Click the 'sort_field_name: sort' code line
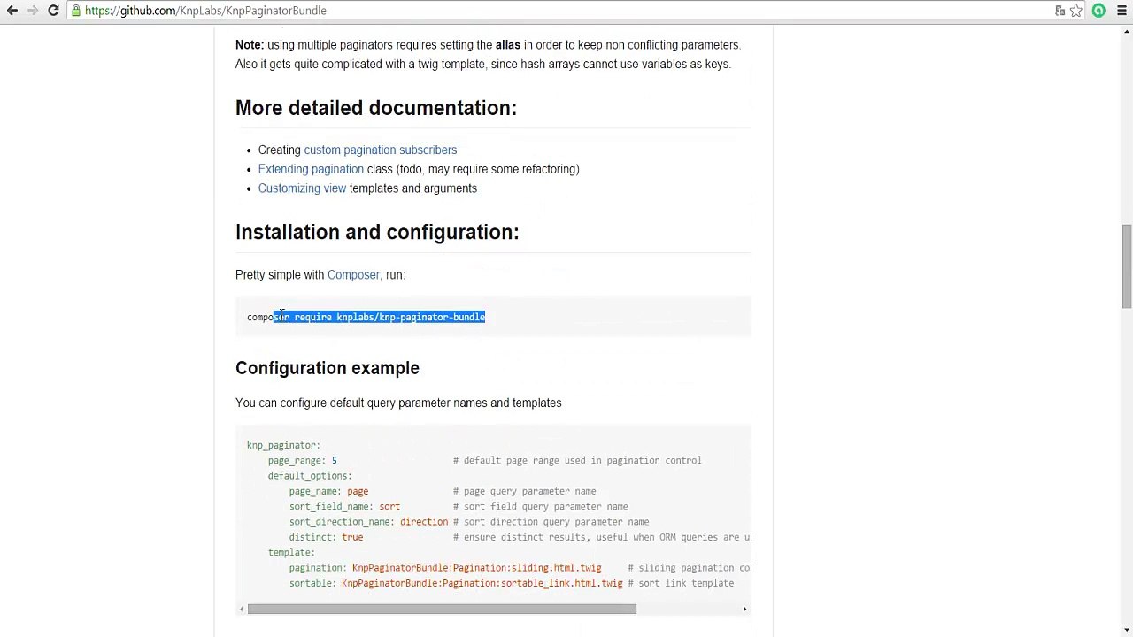The image size is (1133, 637). pyautogui.click(x=344, y=506)
